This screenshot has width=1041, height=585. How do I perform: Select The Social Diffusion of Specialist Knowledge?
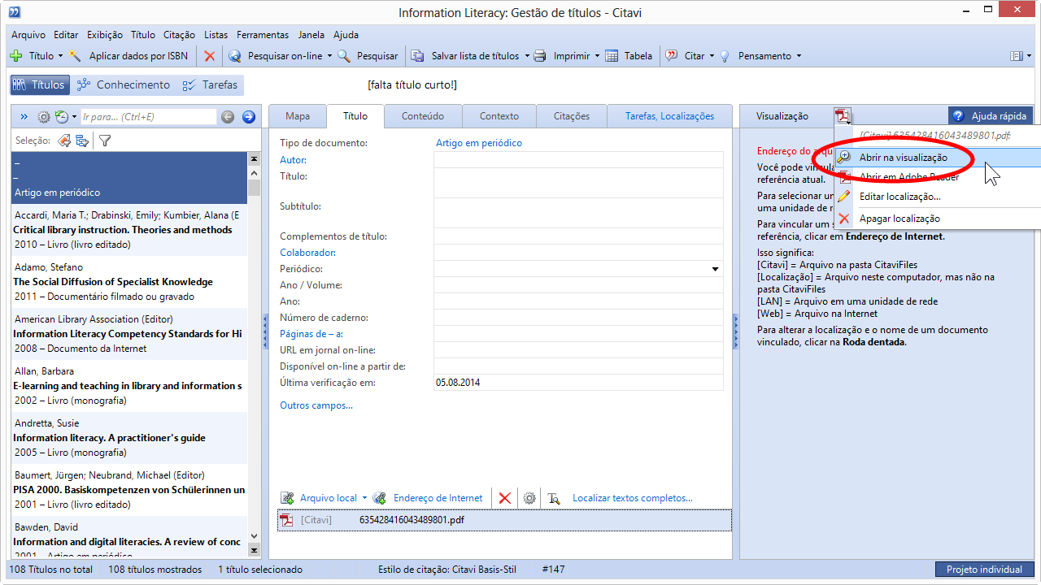tap(129, 282)
